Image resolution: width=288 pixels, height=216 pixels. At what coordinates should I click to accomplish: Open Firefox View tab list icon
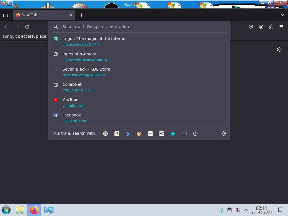click(6, 15)
